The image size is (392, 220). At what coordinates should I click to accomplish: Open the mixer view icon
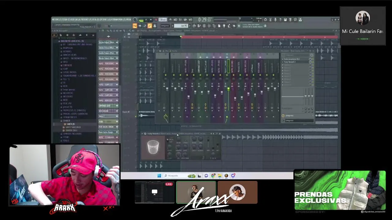(209, 26)
